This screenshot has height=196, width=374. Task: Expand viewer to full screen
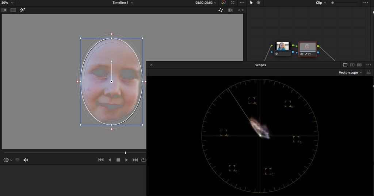[232, 3]
